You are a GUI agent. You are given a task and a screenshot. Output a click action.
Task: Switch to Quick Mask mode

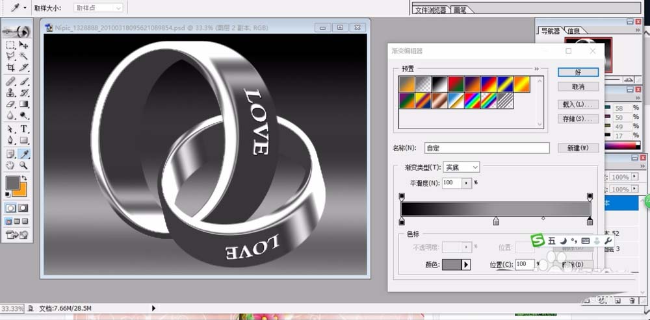[x=23, y=208]
